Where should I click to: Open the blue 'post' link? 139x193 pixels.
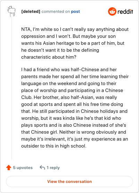click(75, 11)
